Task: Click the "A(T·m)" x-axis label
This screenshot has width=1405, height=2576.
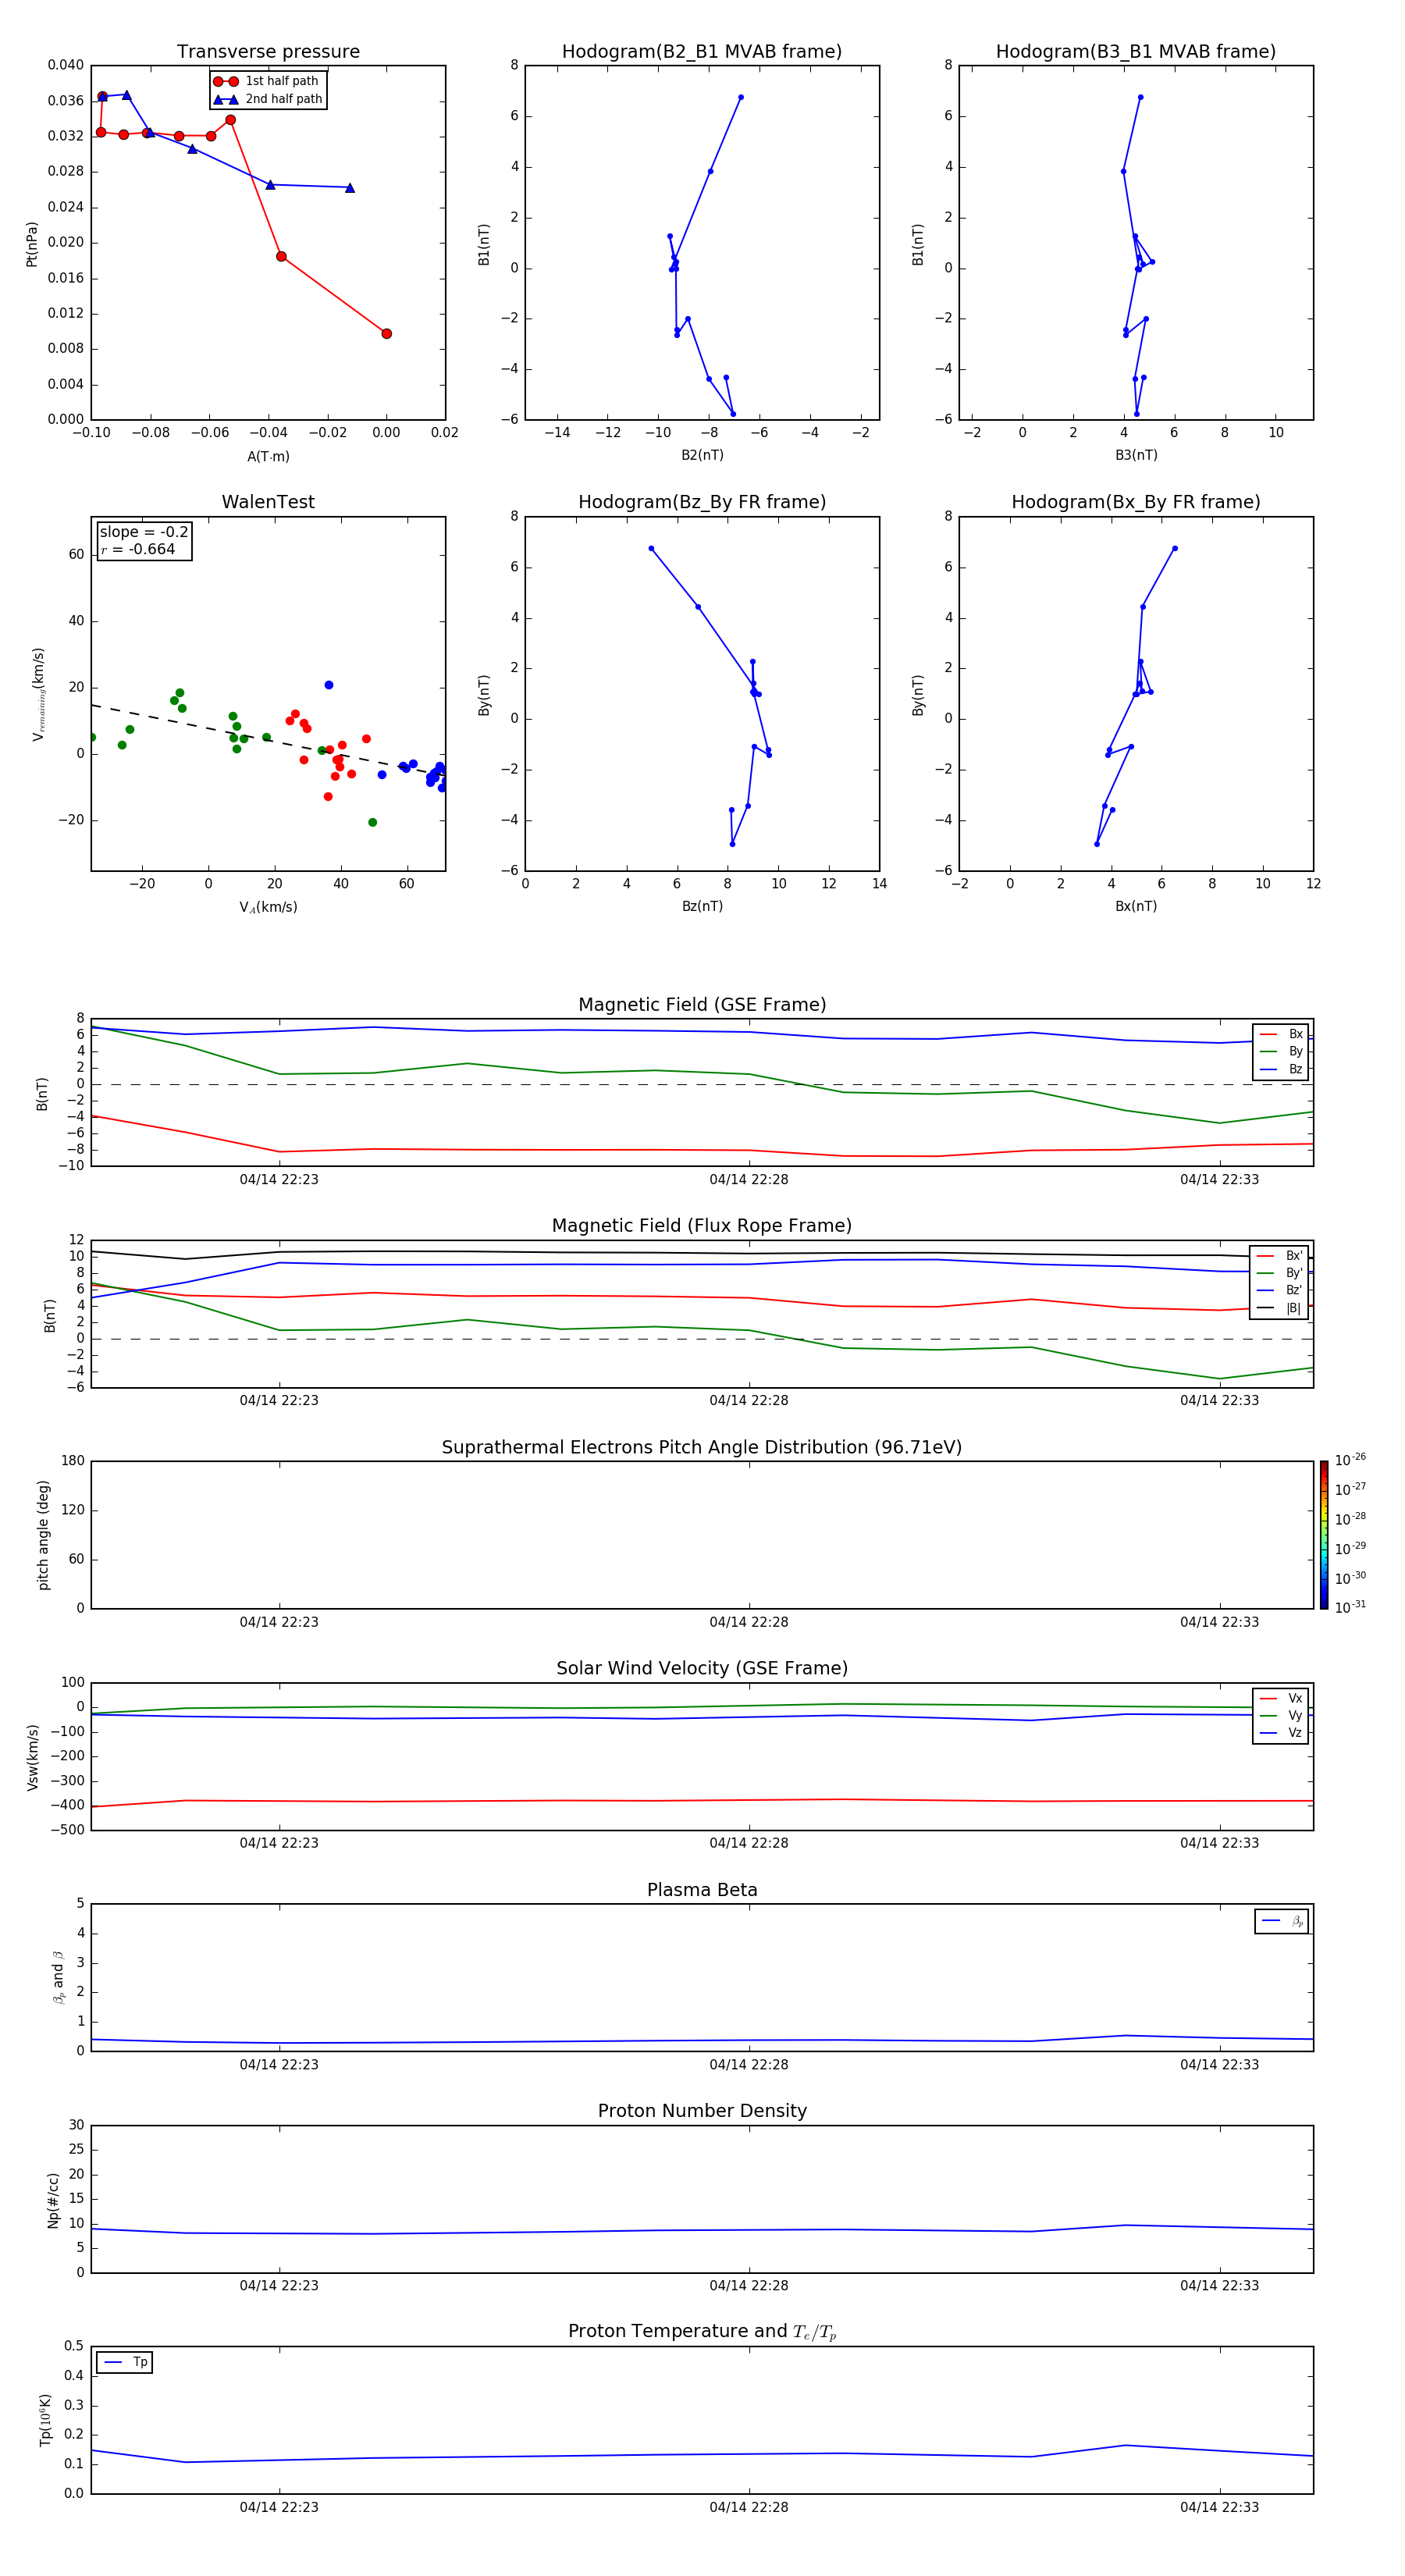Action: (268, 456)
